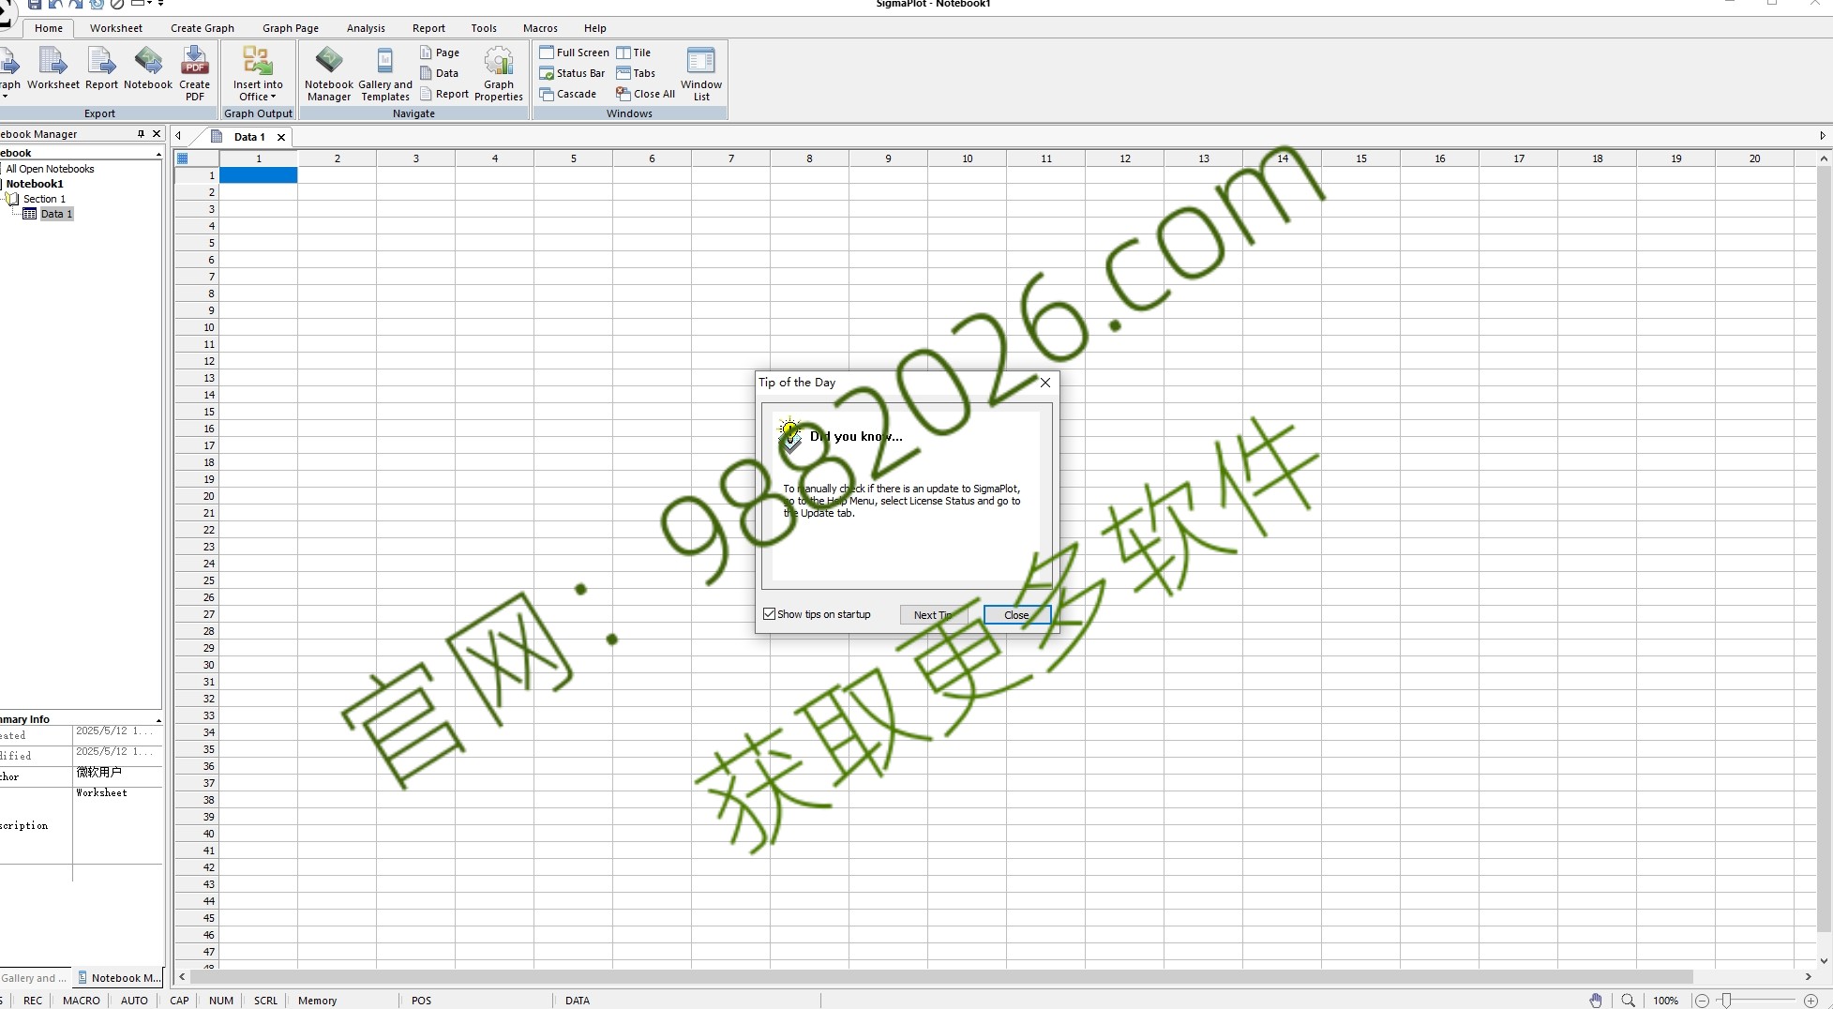Click the stop icon in quick access toolbar
The width and height of the screenshot is (1833, 1009).
click(117, 5)
